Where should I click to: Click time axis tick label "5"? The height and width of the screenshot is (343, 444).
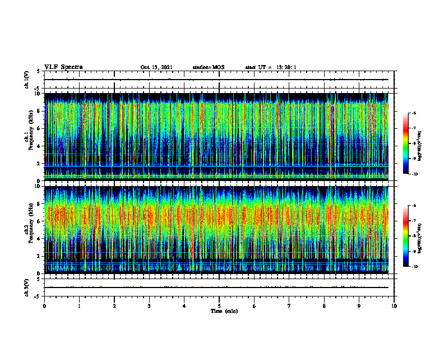[219, 306]
